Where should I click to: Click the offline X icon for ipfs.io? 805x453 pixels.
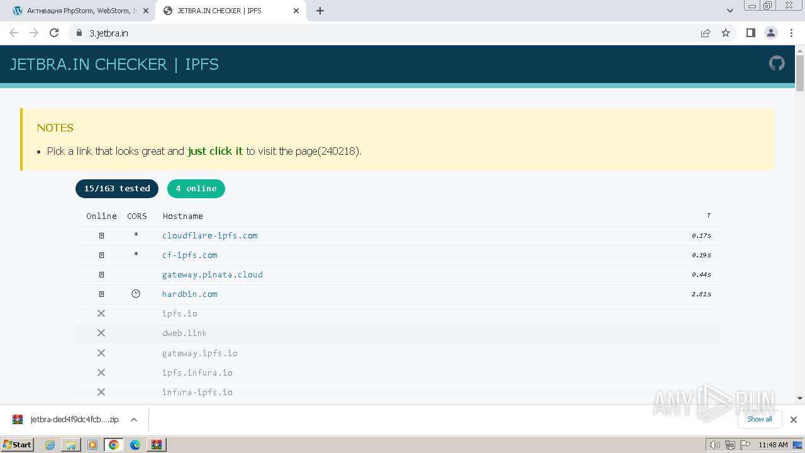click(x=101, y=313)
